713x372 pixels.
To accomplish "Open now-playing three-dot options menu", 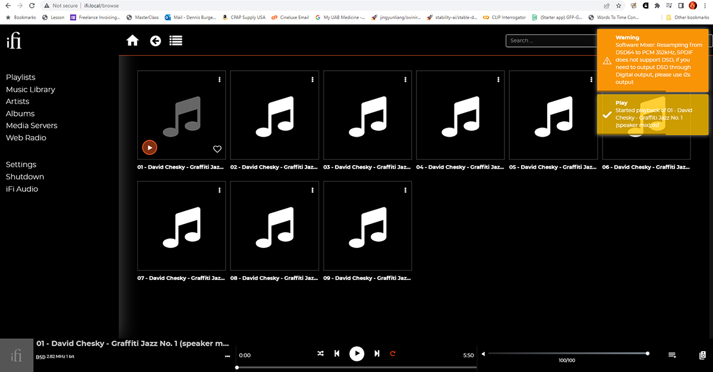I will pos(228,356).
